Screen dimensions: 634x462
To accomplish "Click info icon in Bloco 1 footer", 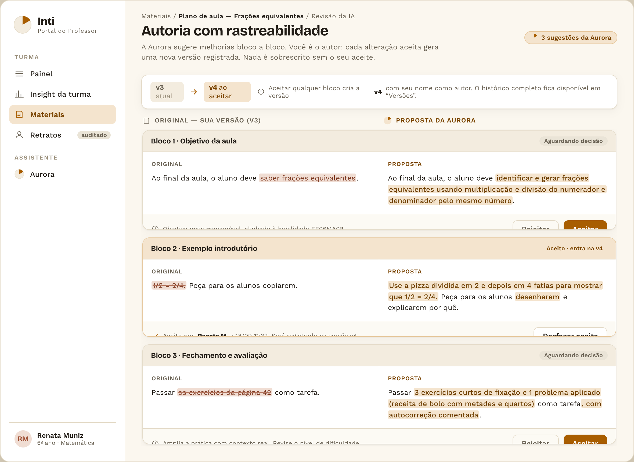I will (155, 228).
